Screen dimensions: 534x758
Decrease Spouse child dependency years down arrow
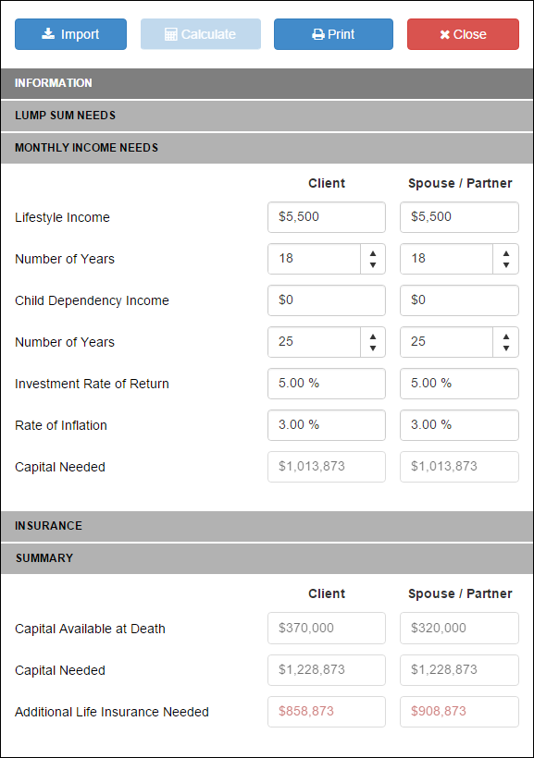click(506, 348)
